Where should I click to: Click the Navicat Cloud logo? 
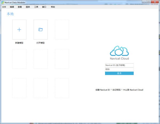tap(119, 51)
